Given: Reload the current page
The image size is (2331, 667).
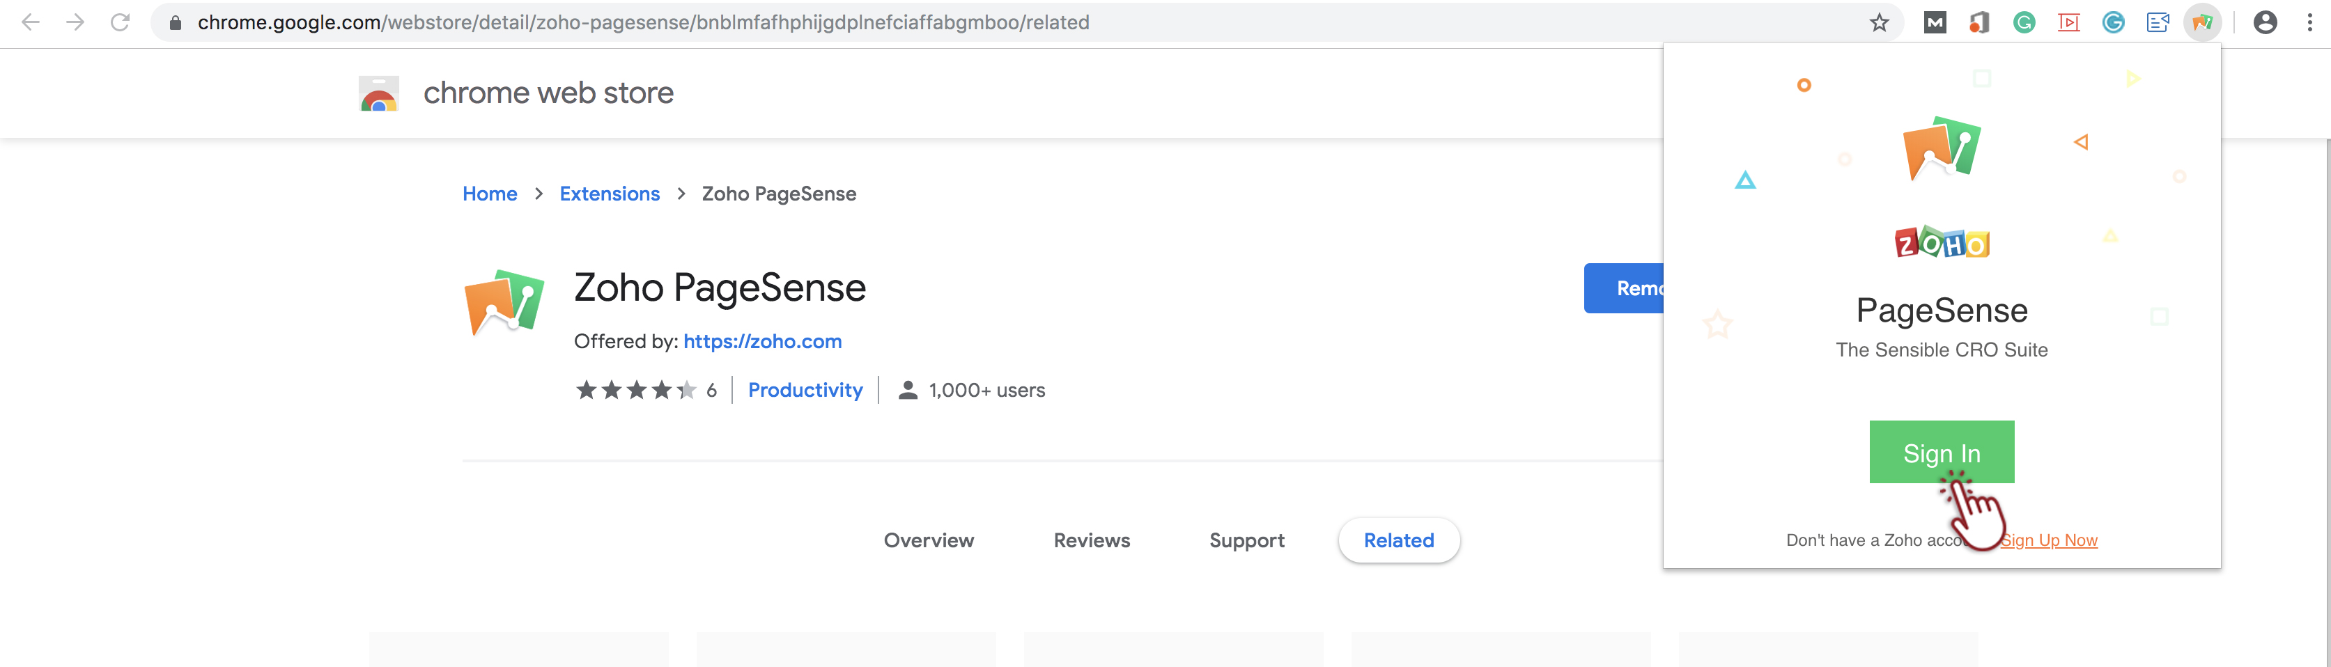Looking at the screenshot, I should [119, 22].
